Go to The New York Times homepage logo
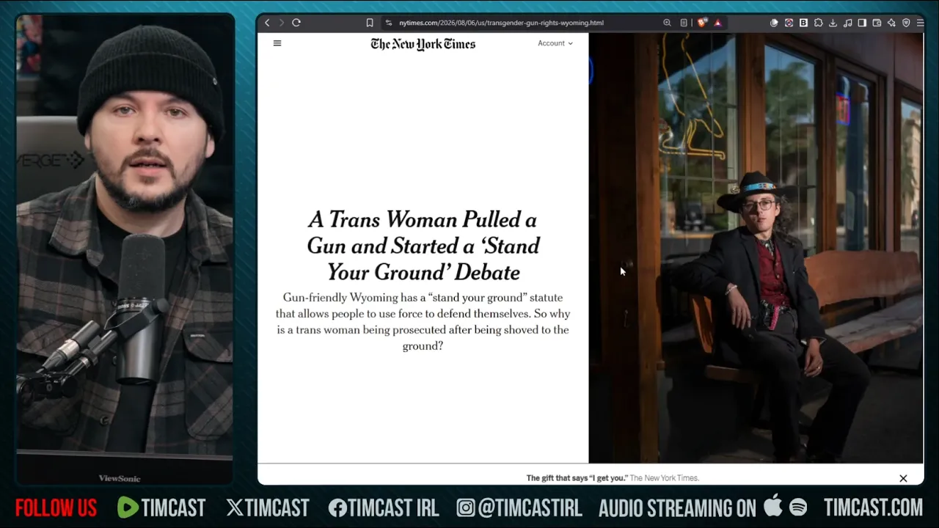This screenshot has width=939, height=528. click(423, 44)
